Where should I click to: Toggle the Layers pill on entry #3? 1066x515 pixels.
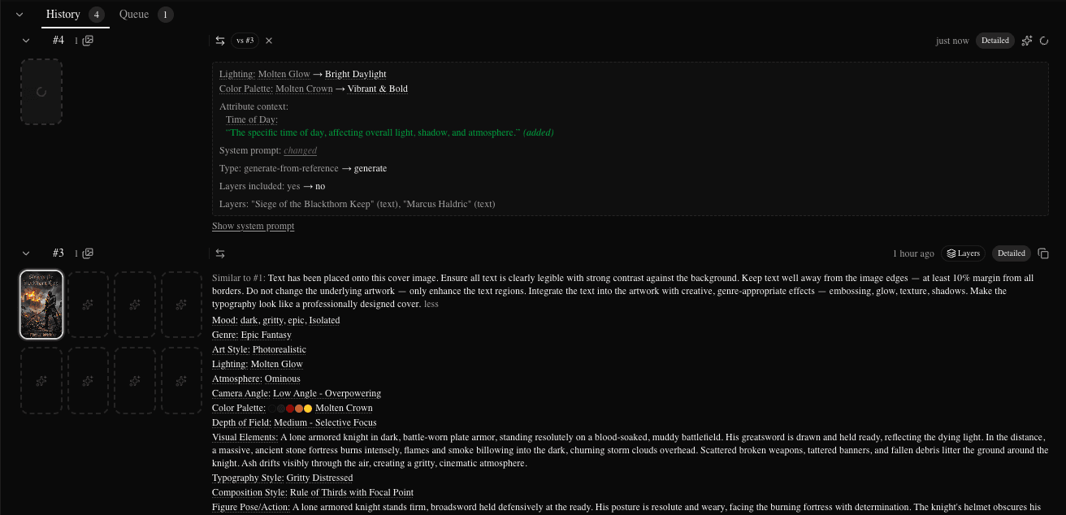(x=963, y=253)
